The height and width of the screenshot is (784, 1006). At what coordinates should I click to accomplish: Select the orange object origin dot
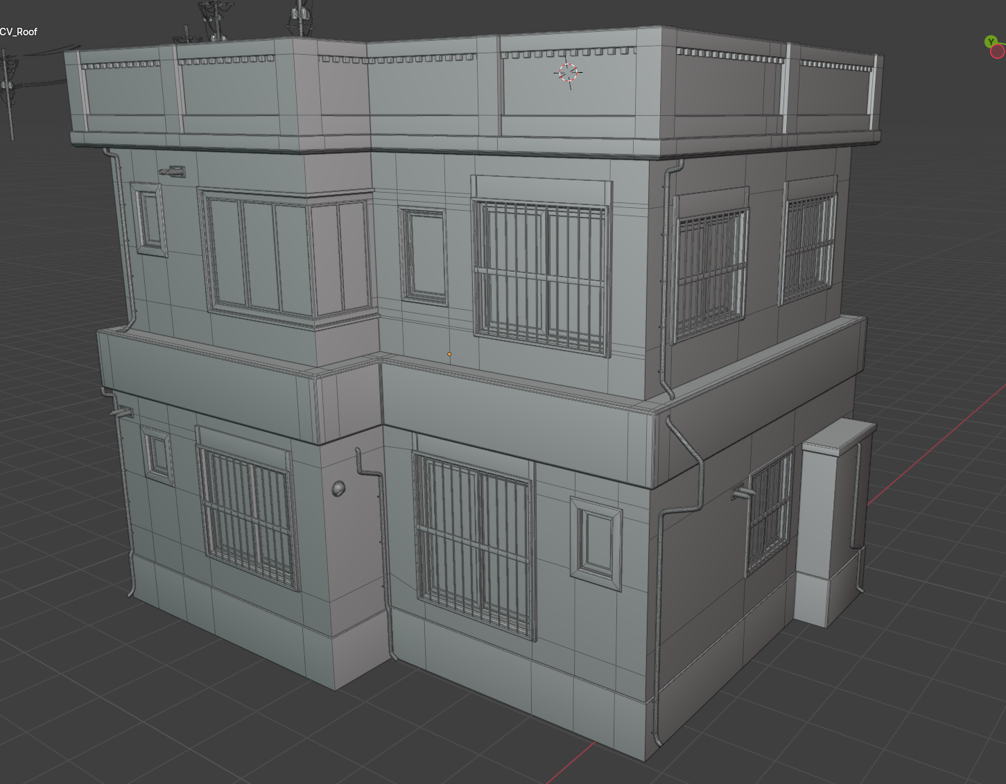[x=449, y=354]
